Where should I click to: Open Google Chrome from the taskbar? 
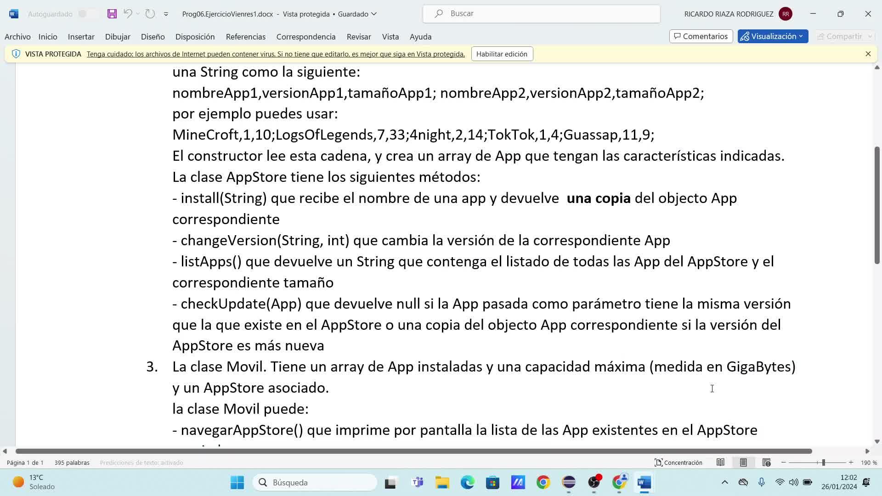tap(543, 482)
